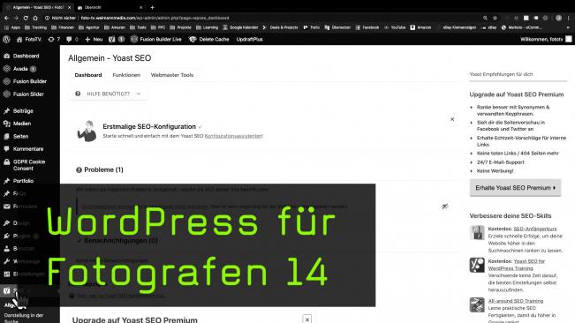Dismiss the Erstmalige SEO-Konfiguration notice
The height and width of the screenshot is (323, 575).
pos(452,119)
